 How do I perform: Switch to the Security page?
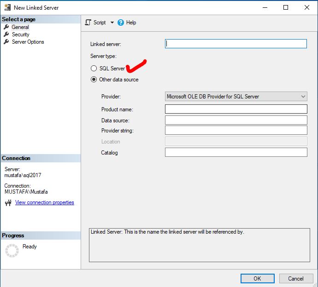pos(20,34)
